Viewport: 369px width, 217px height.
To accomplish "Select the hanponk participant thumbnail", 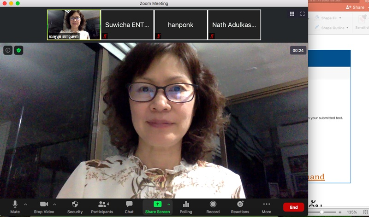I will tap(180, 25).
